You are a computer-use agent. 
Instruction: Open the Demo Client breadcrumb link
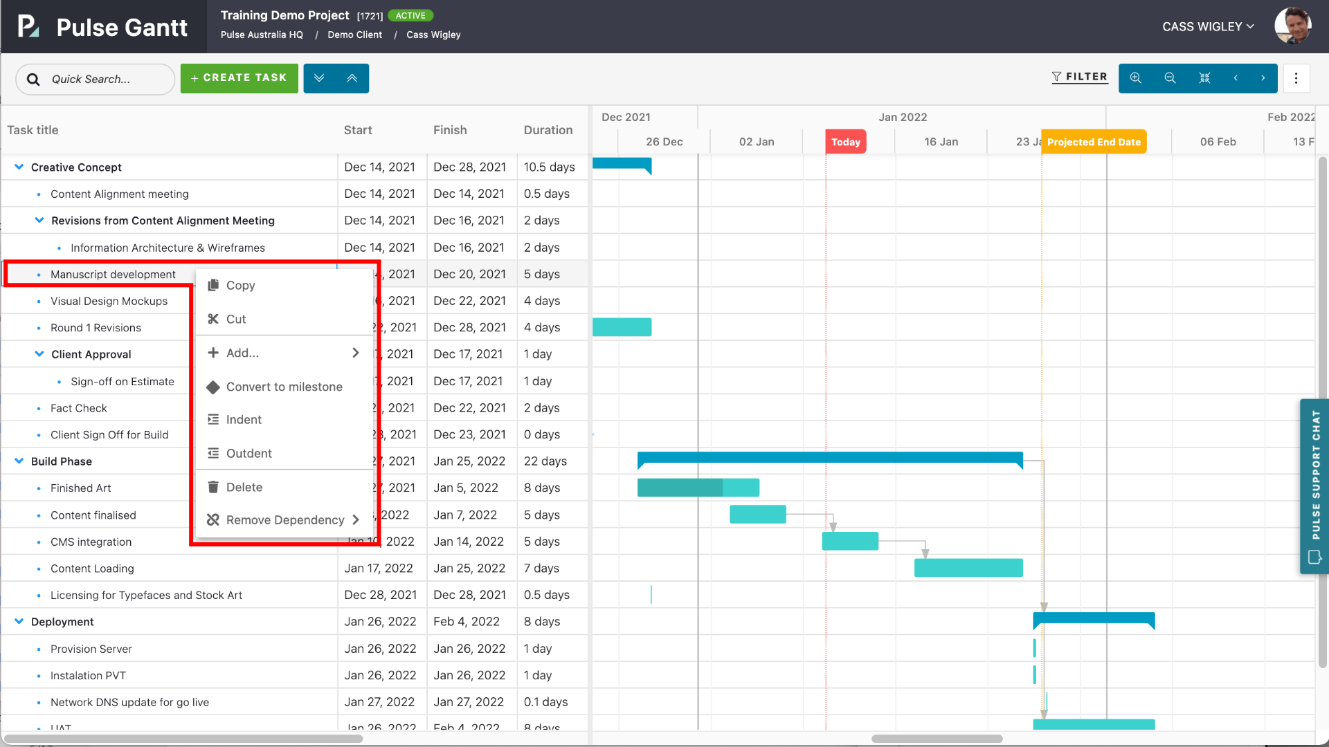[354, 35]
